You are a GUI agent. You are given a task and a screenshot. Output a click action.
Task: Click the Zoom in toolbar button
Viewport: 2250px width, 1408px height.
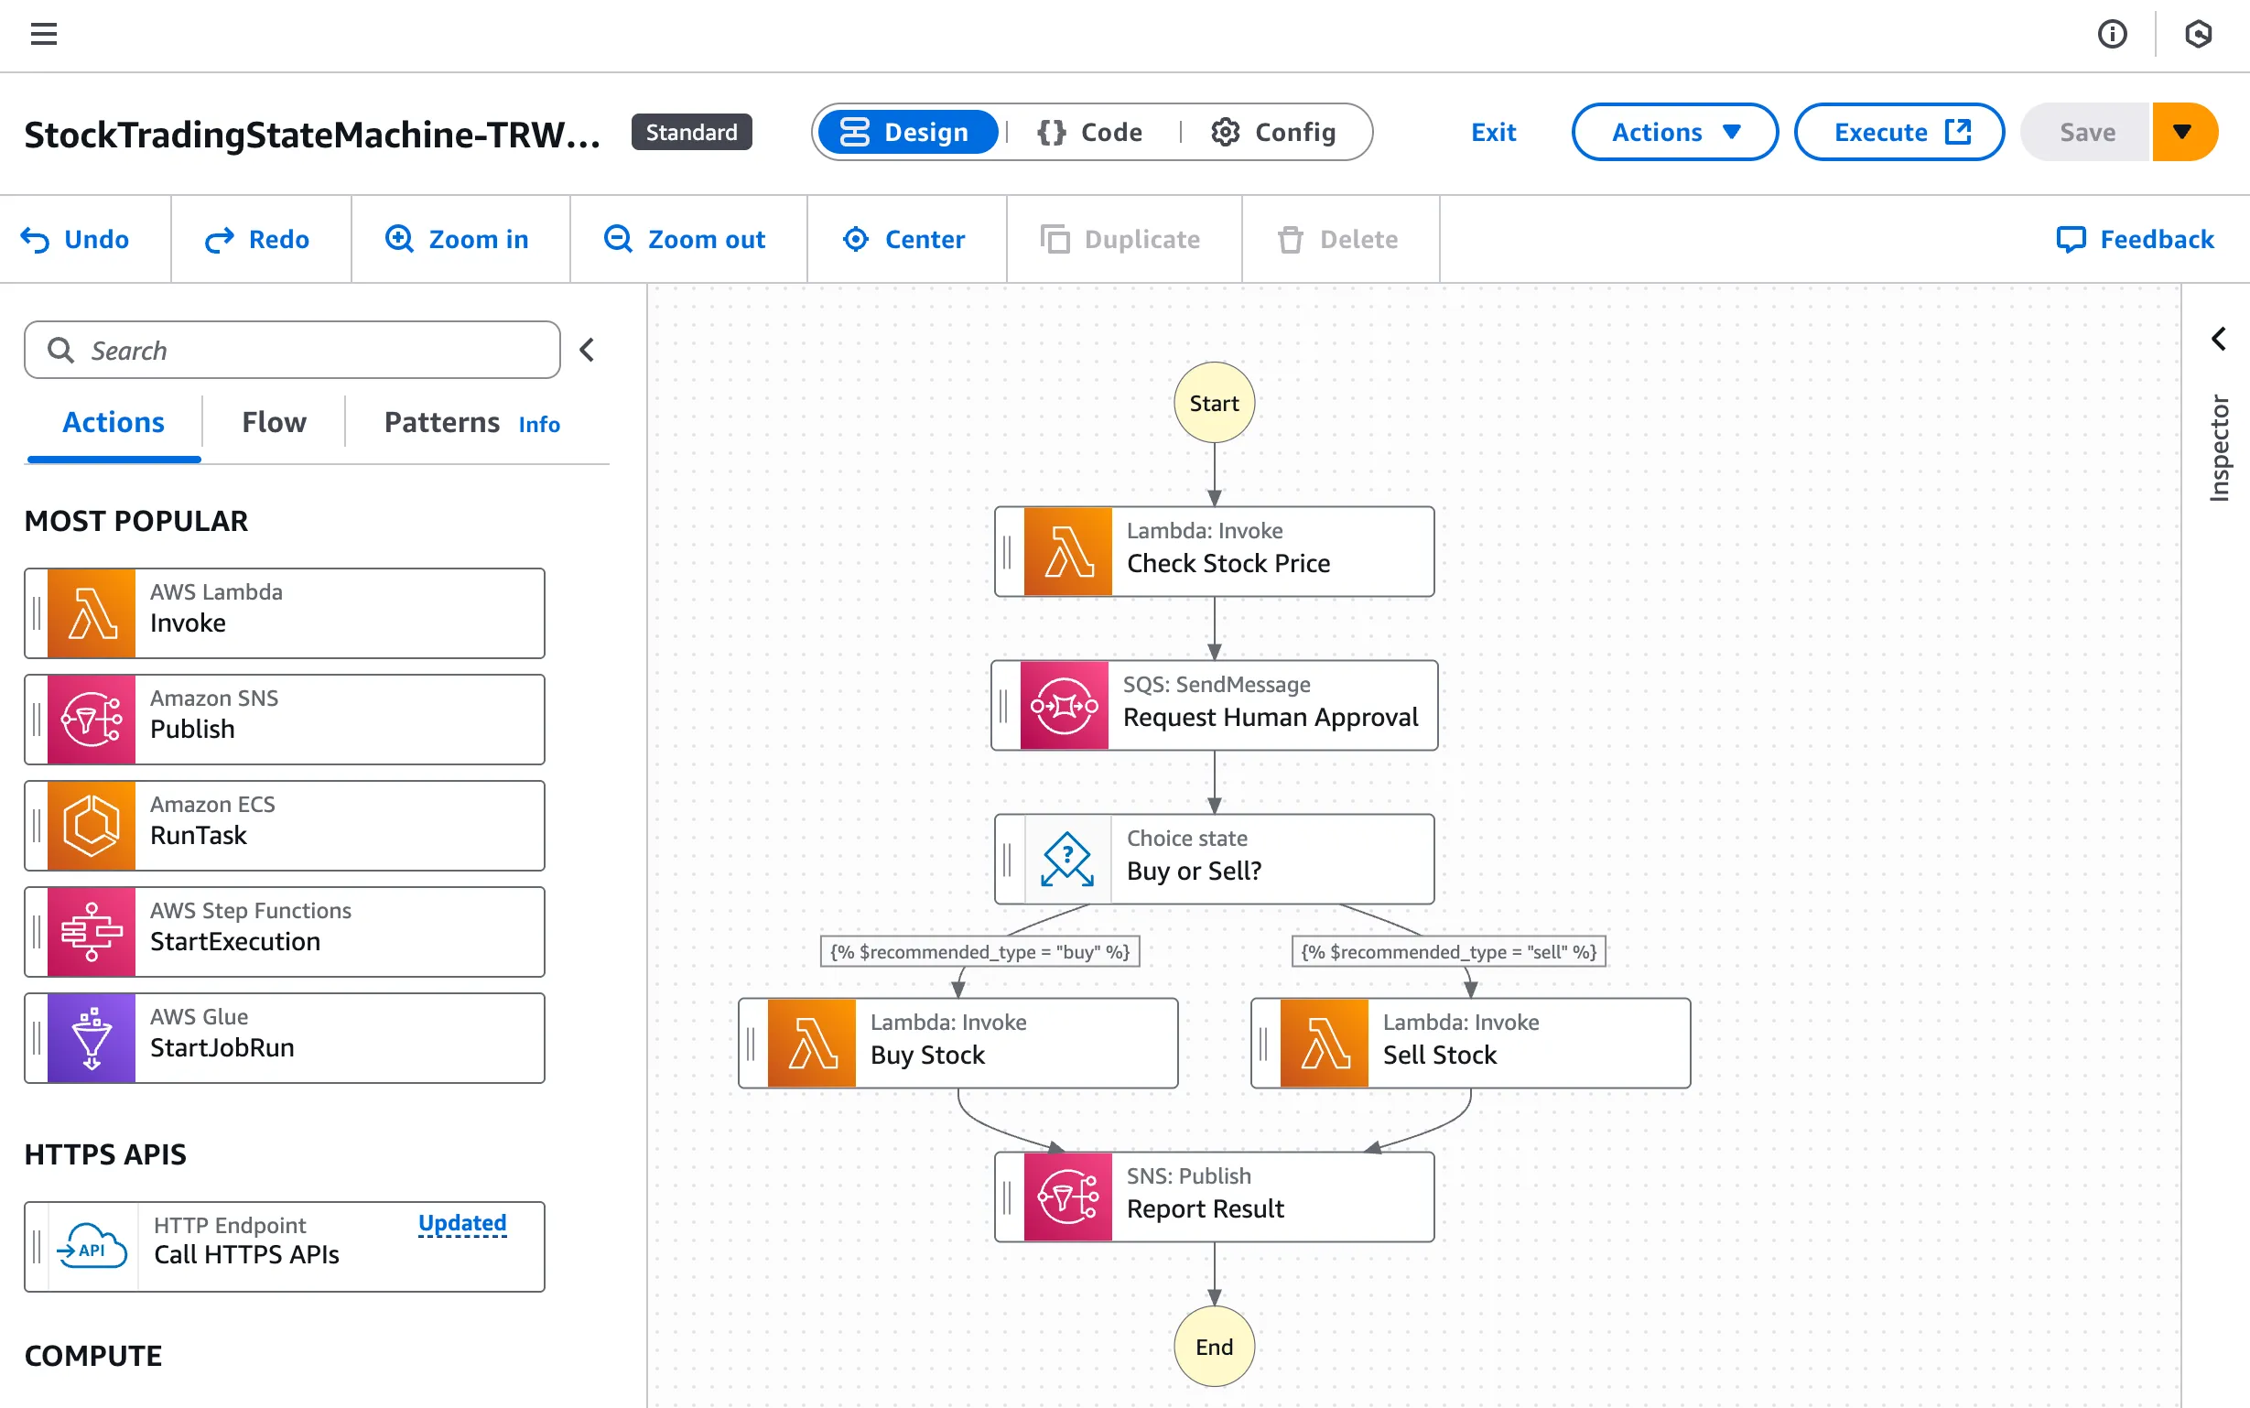[x=458, y=239]
